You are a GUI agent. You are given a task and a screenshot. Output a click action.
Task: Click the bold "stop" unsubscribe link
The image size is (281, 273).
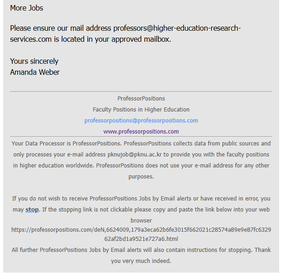tap(32, 210)
